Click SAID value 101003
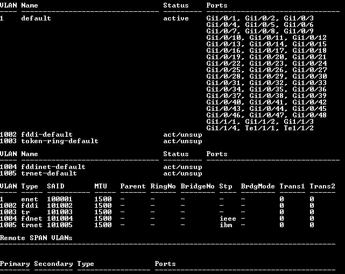Viewport: 345px width, 274px height. [x=60, y=212]
